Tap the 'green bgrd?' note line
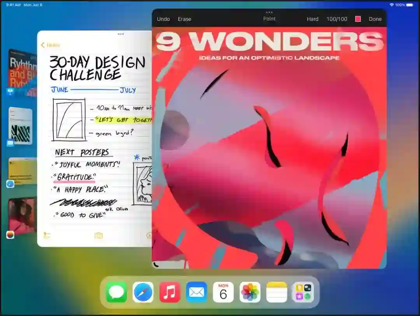Viewport: 420px width, 316px height. click(x=114, y=133)
